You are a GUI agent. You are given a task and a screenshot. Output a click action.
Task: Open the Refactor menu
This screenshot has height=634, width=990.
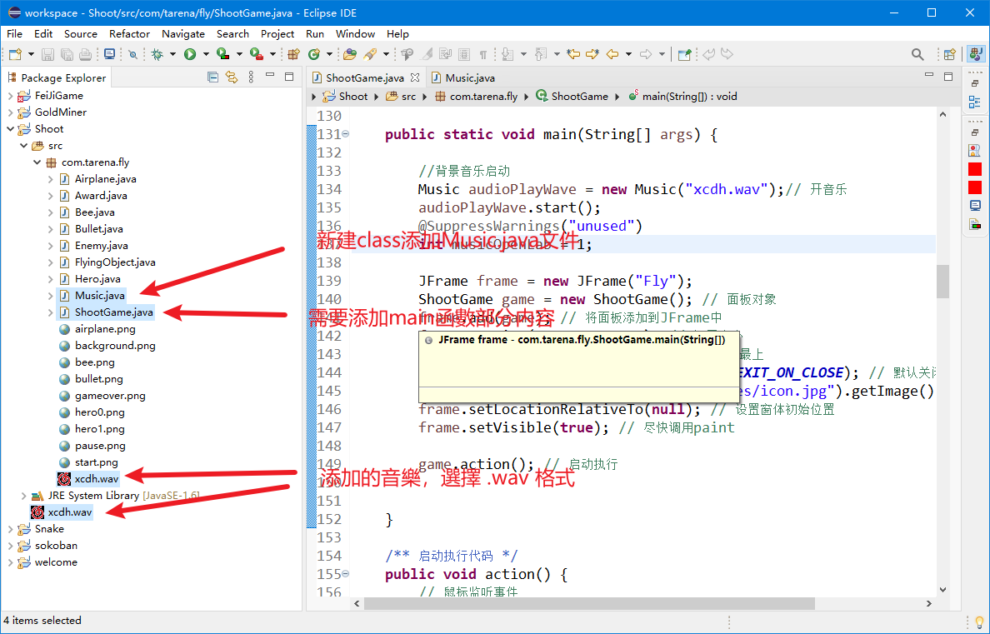129,33
